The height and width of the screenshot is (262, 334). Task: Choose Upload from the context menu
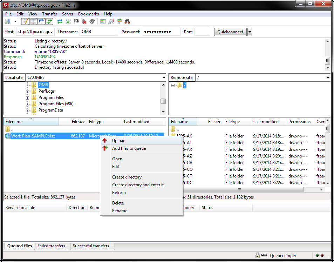click(x=119, y=141)
